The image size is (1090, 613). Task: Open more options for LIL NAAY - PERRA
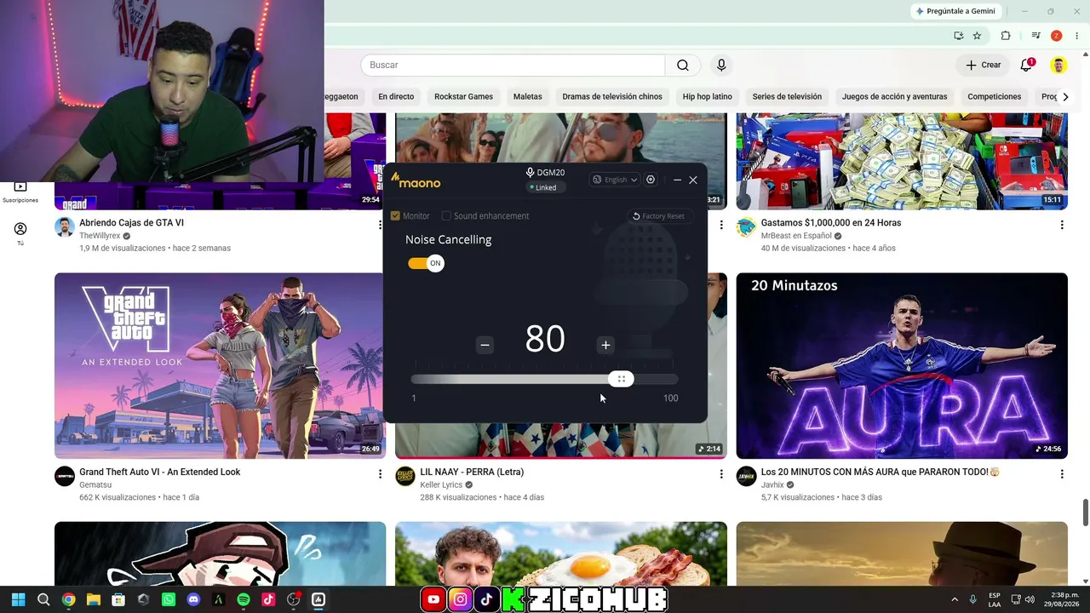tap(721, 474)
